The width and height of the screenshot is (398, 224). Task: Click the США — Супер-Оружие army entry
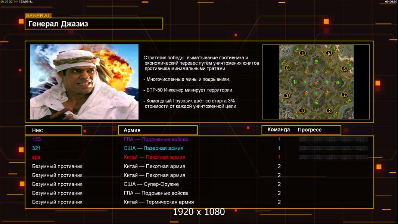(x=151, y=184)
